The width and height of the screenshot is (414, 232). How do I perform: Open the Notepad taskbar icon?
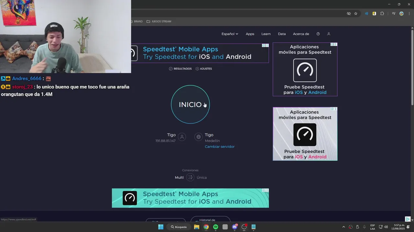click(254, 227)
